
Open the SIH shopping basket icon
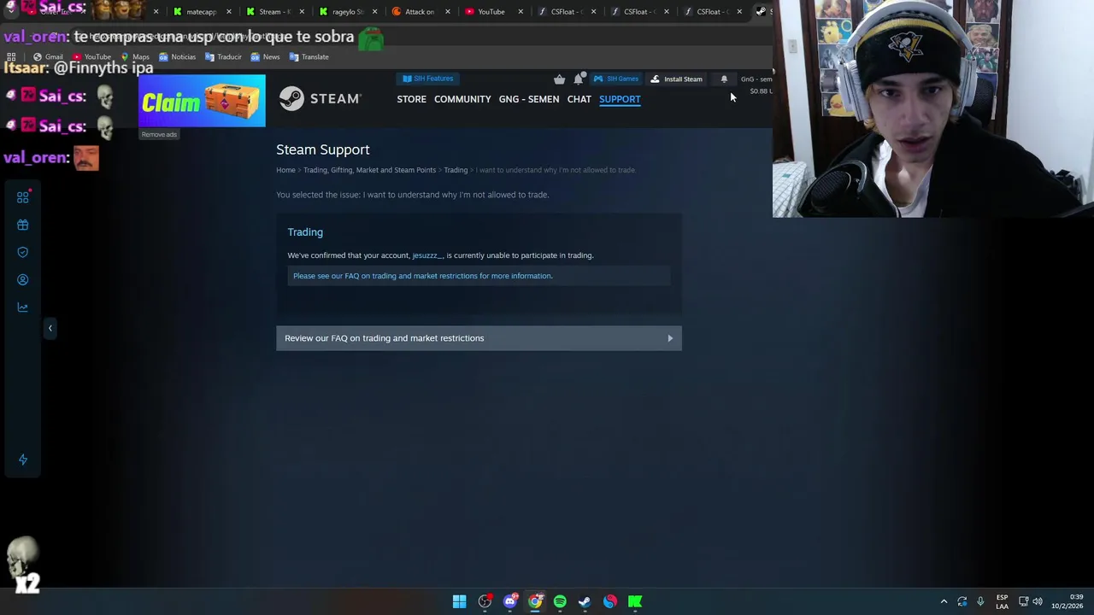coord(559,79)
